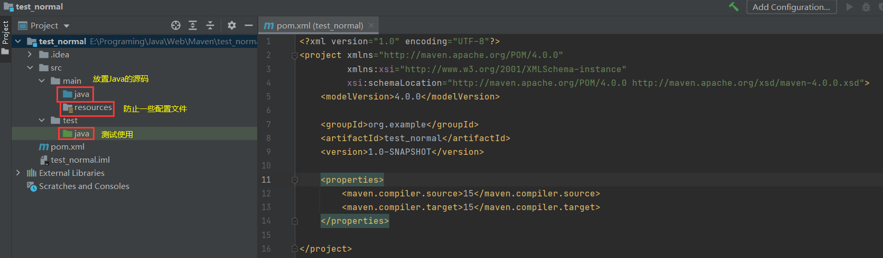Click Select Opened File crosshair icon
The image size is (883, 258).
click(x=176, y=25)
